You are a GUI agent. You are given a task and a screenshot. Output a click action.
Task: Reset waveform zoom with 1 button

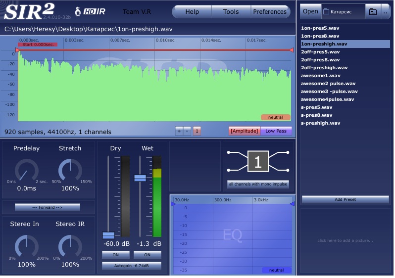(197, 131)
